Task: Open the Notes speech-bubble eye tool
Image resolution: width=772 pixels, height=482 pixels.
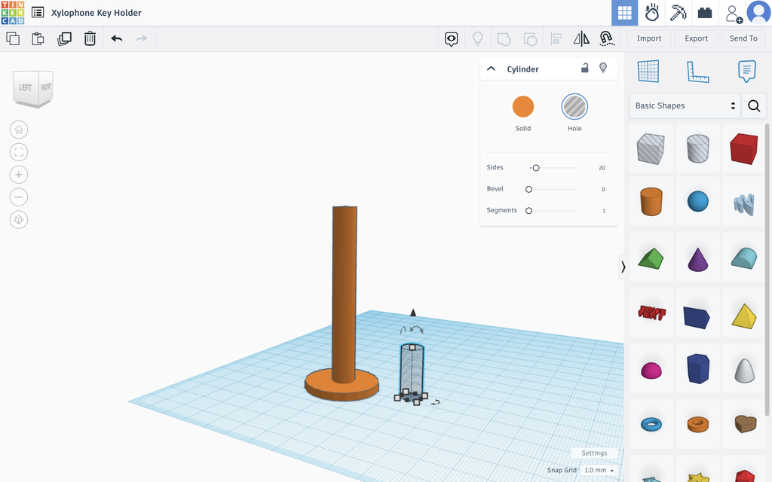Action: point(452,39)
